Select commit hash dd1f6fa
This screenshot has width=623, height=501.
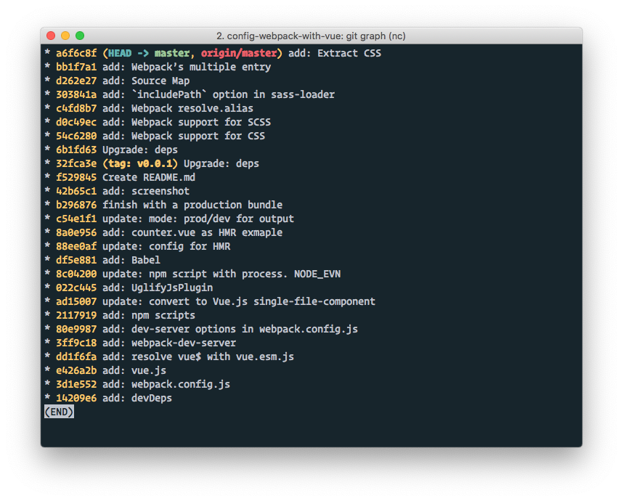pos(76,357)
